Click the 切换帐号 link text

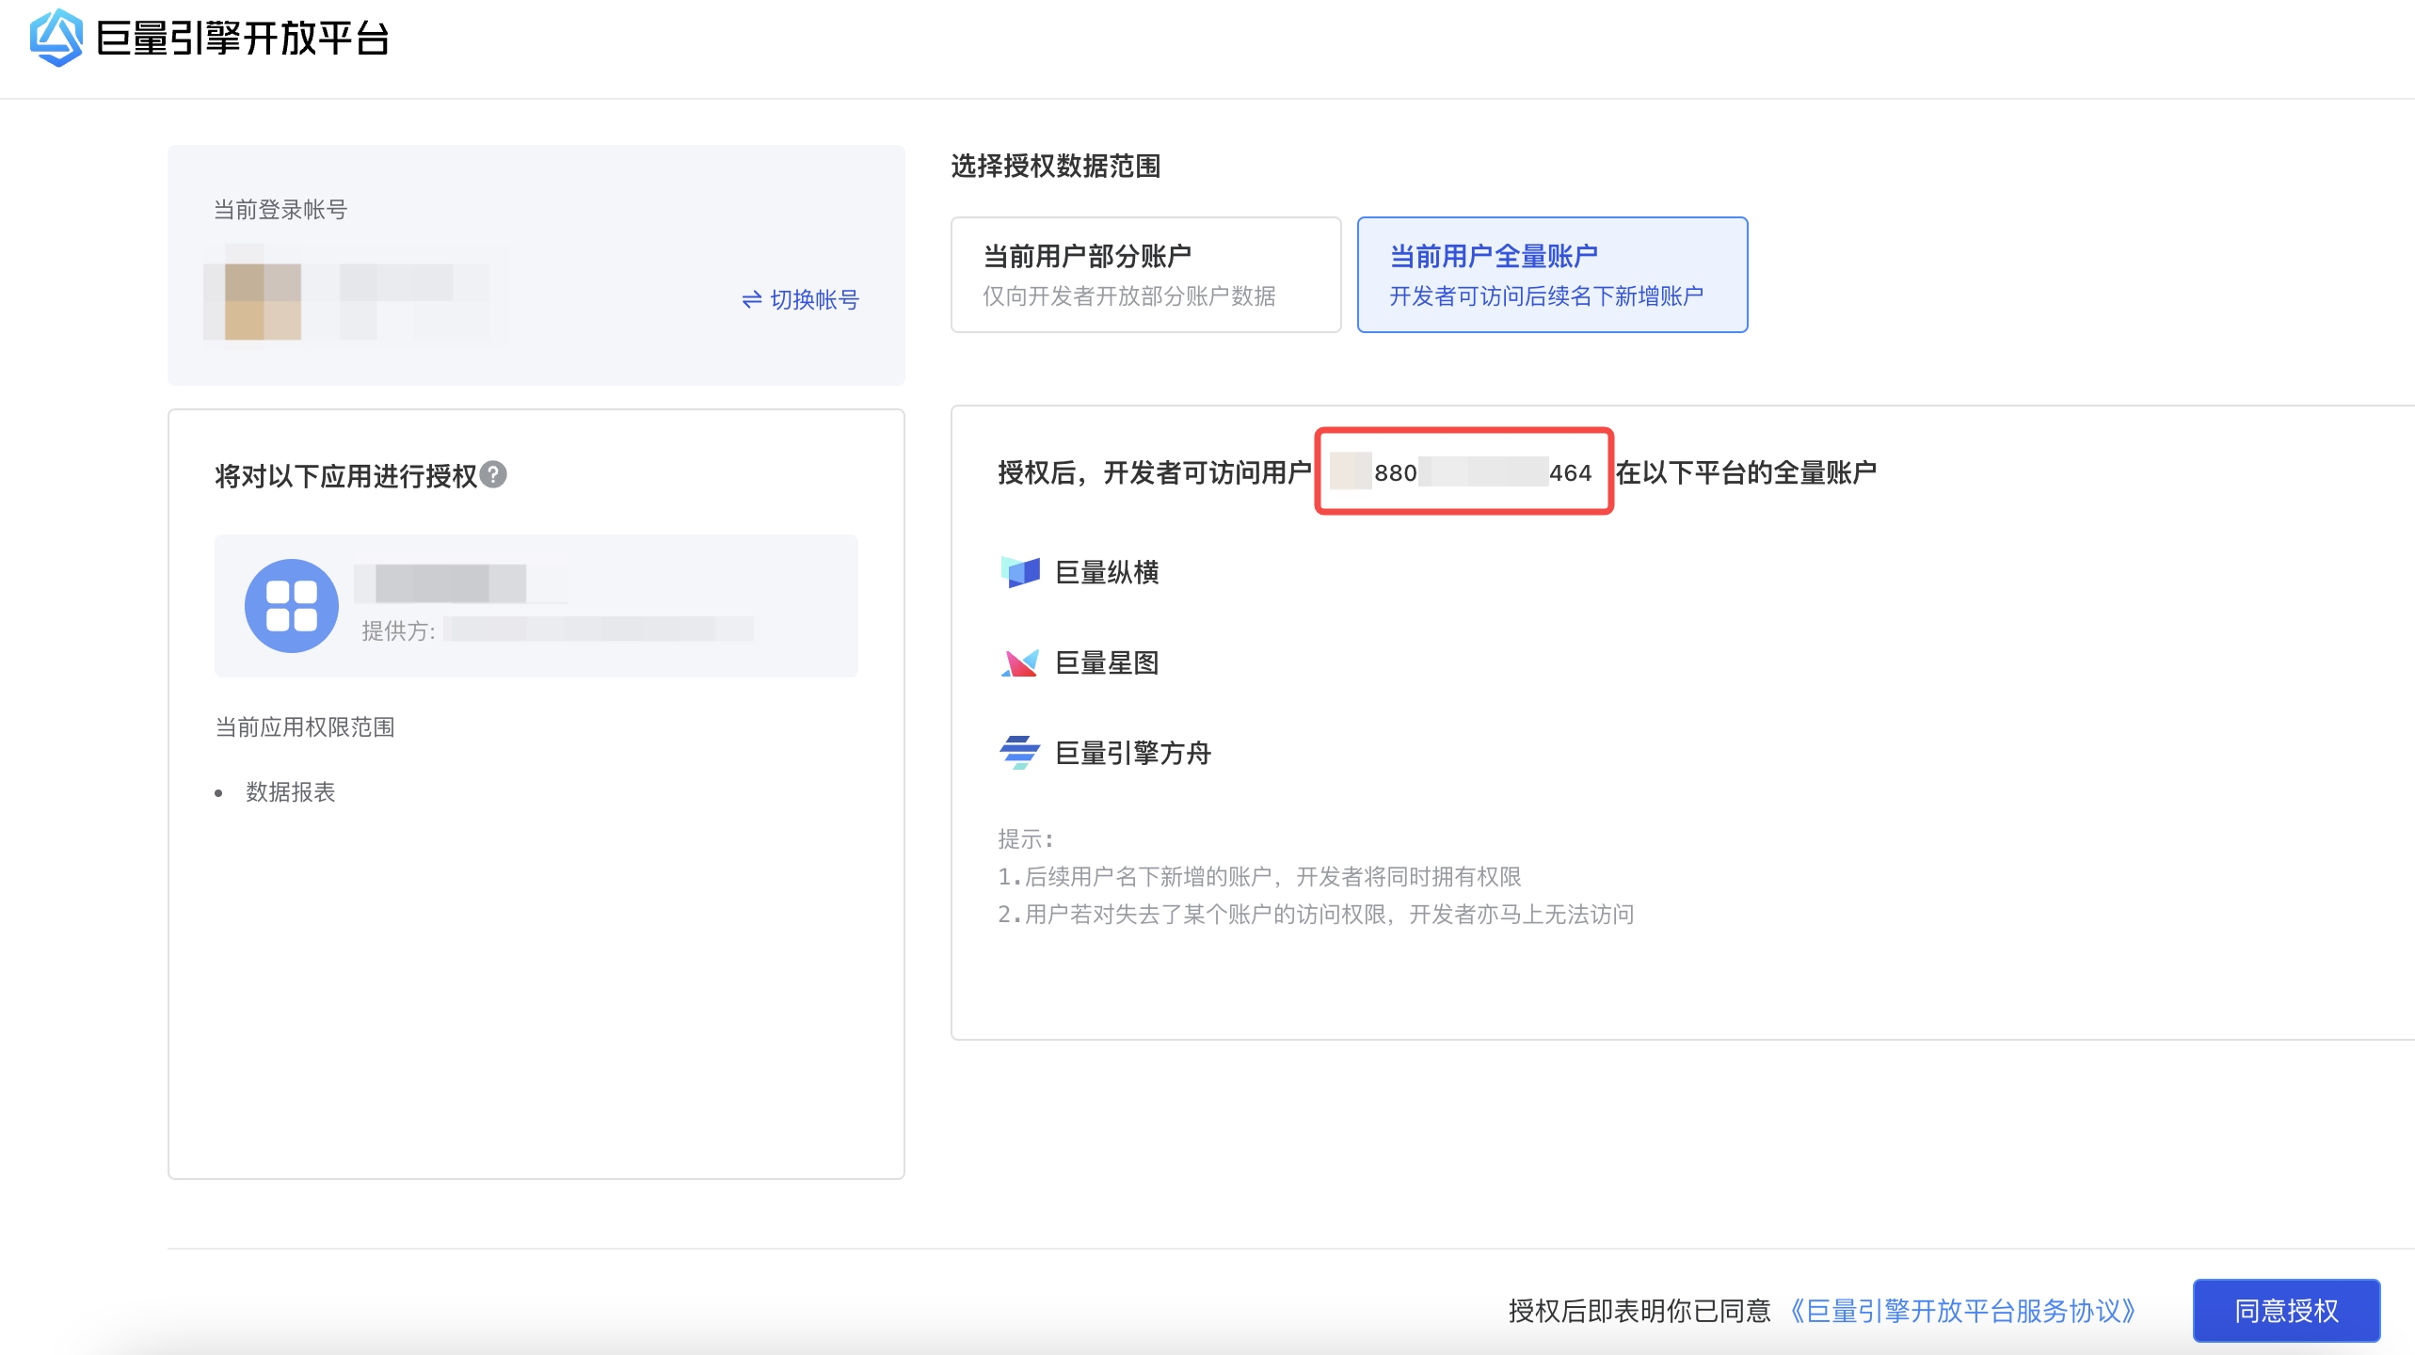(814, 299)
